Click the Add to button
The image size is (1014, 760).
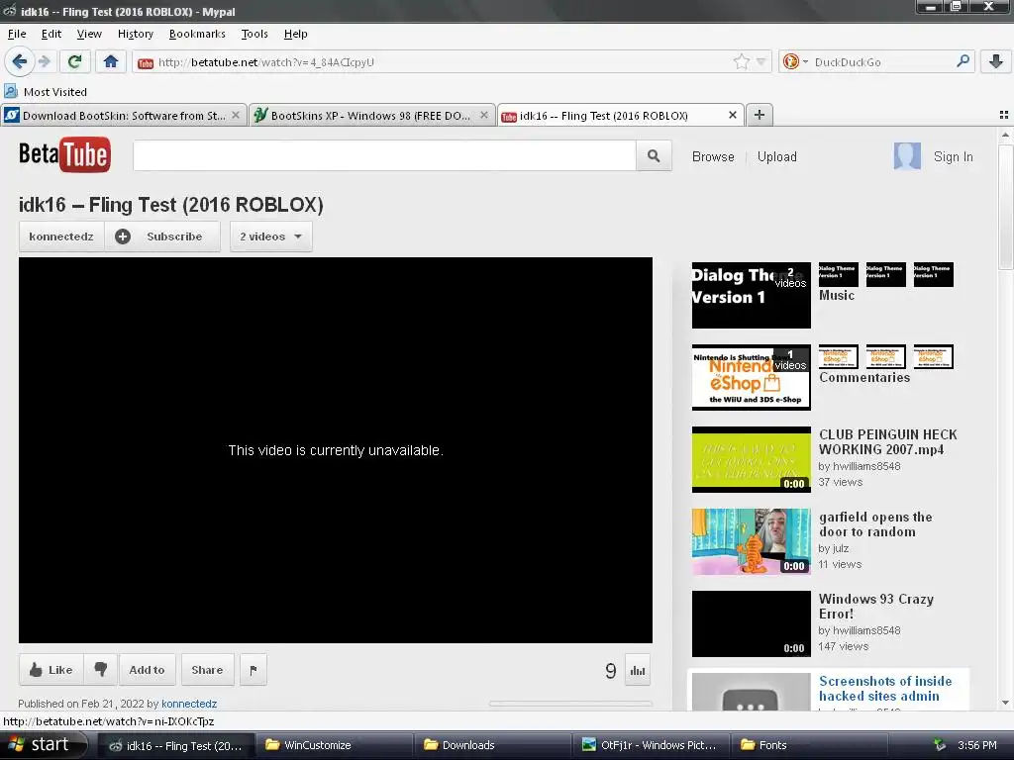147,670
